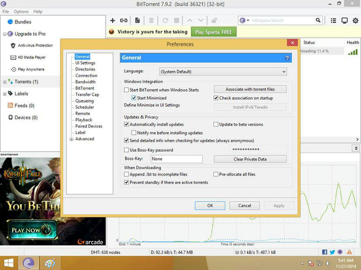Click the search magnifier icon
The width and height of the screenshot is (361, 270).
point(318,20)
